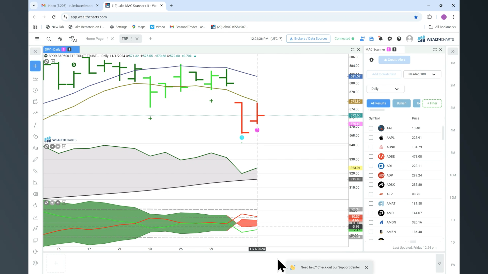This screenshot has height=274, width=488.
Task: Tick the AAL checkbox
Action: 371,128
